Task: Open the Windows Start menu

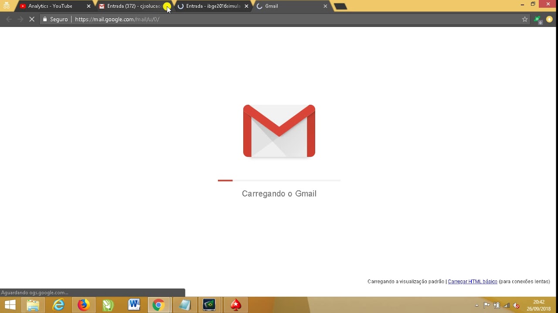Action: [10, 305]
